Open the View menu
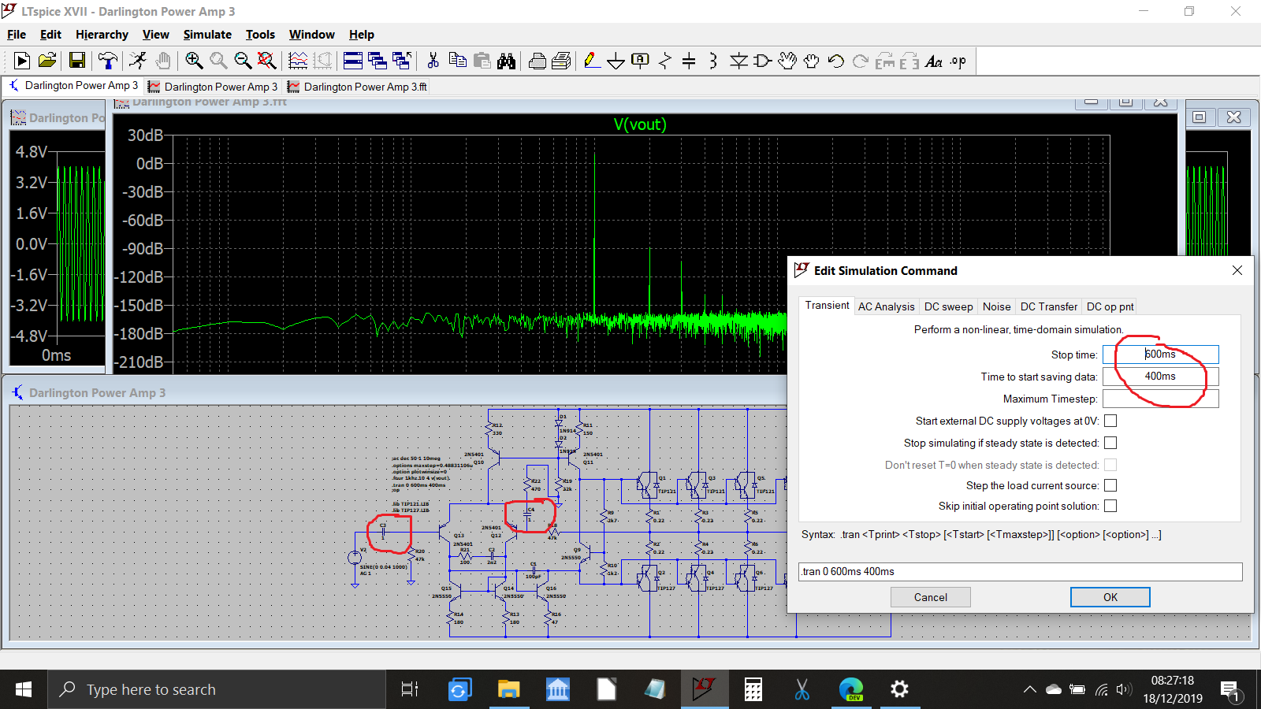This screenshot has width=1261, height=709. [155, 35]
